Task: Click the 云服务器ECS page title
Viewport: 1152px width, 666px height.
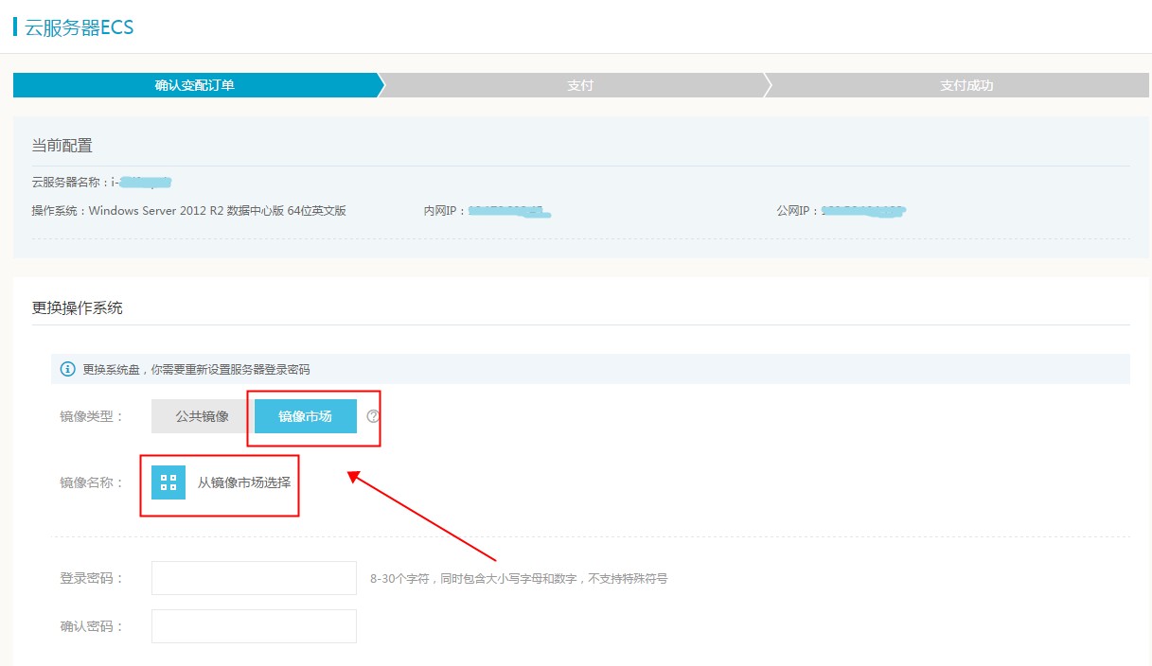Action: pos(79,27)
